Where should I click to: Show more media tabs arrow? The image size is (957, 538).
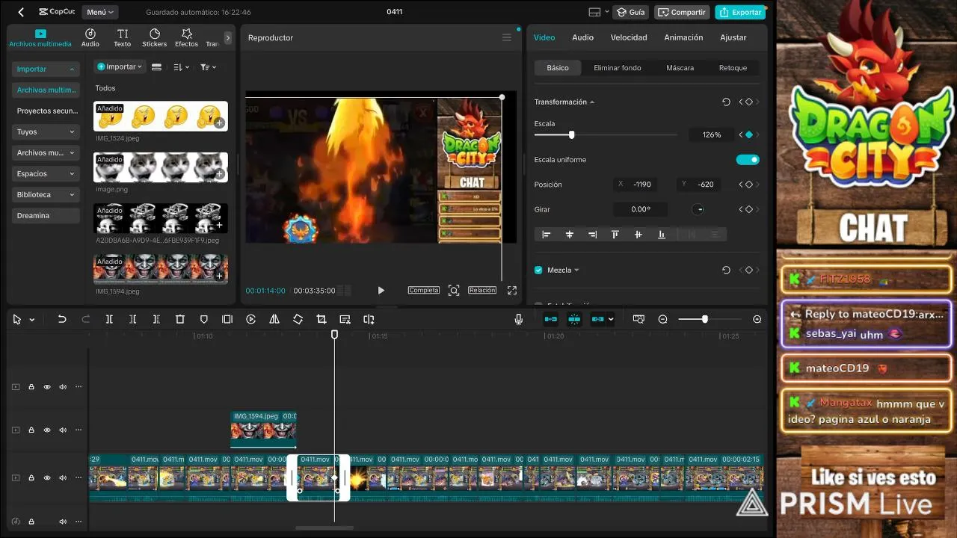pyautogui.click(x=228, y=37)
